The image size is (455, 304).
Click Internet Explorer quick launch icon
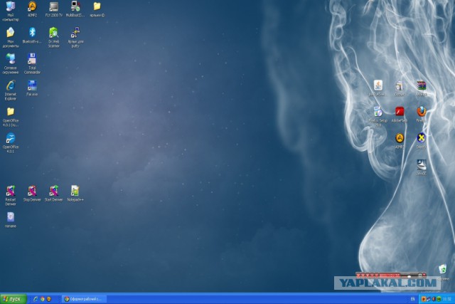tap(36, 299)
